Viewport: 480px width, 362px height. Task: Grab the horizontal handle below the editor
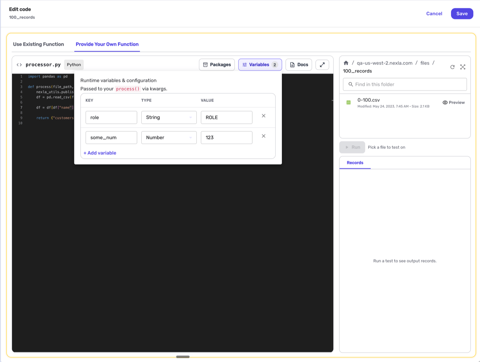click(183, 357)
